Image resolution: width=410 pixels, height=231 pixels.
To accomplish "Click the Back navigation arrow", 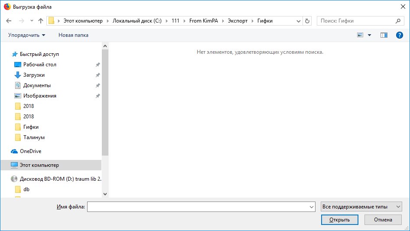I will tap(10, 21).
